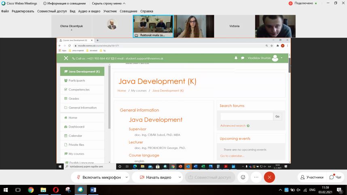Image resolution: width=347 pixels, height=195 pixels.
Task: Expand the microphone options arrow
Action: click(127, 177)
